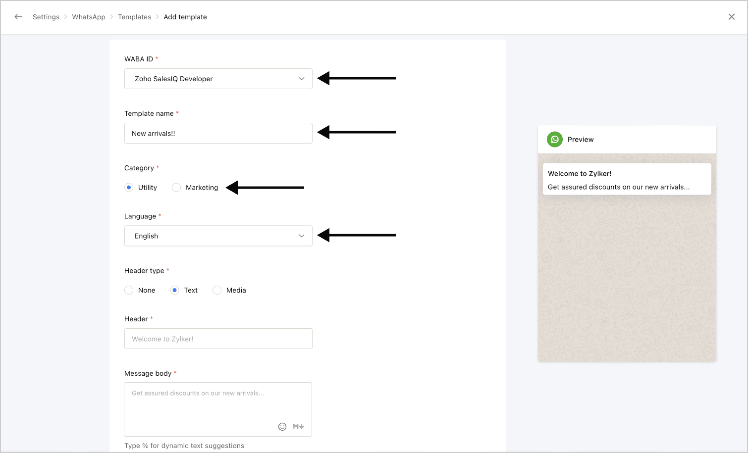The image size is (748, 453).
Task: Choose Text as header type
Action: click(x=174, y=290)
